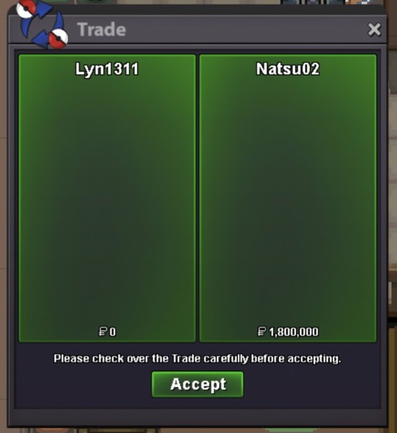
Task: Click the lower-right Pokéball in Trade icon
Action: (58, 39)
